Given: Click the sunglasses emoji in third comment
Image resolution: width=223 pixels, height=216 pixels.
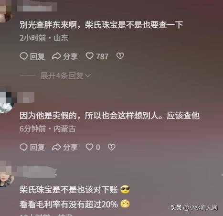Looking at the screenshot, I should (125, 190).
